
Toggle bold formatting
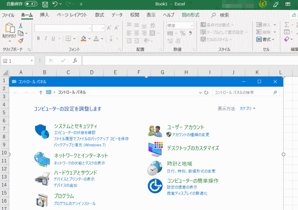38,39
